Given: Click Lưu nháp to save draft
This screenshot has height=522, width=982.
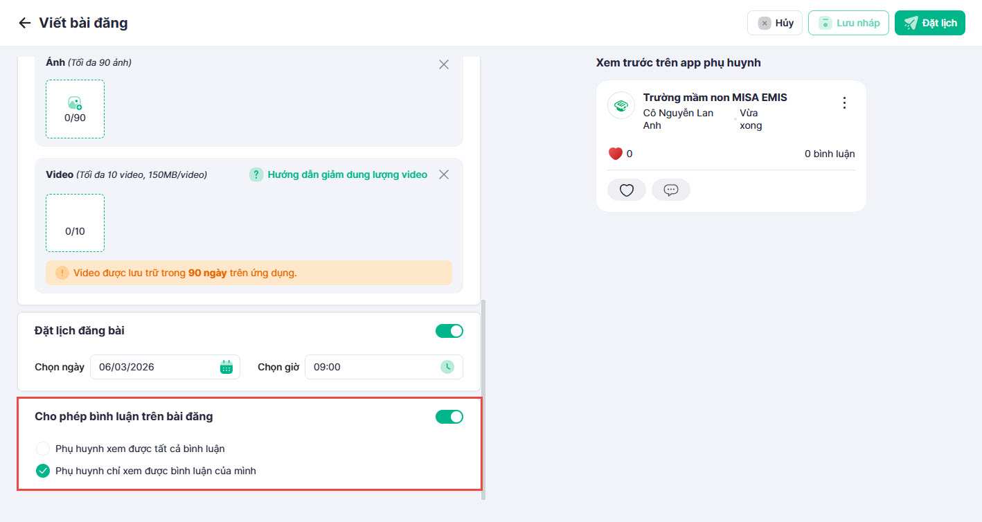Looking at the screenshot, I should click(x=848, y=23).
